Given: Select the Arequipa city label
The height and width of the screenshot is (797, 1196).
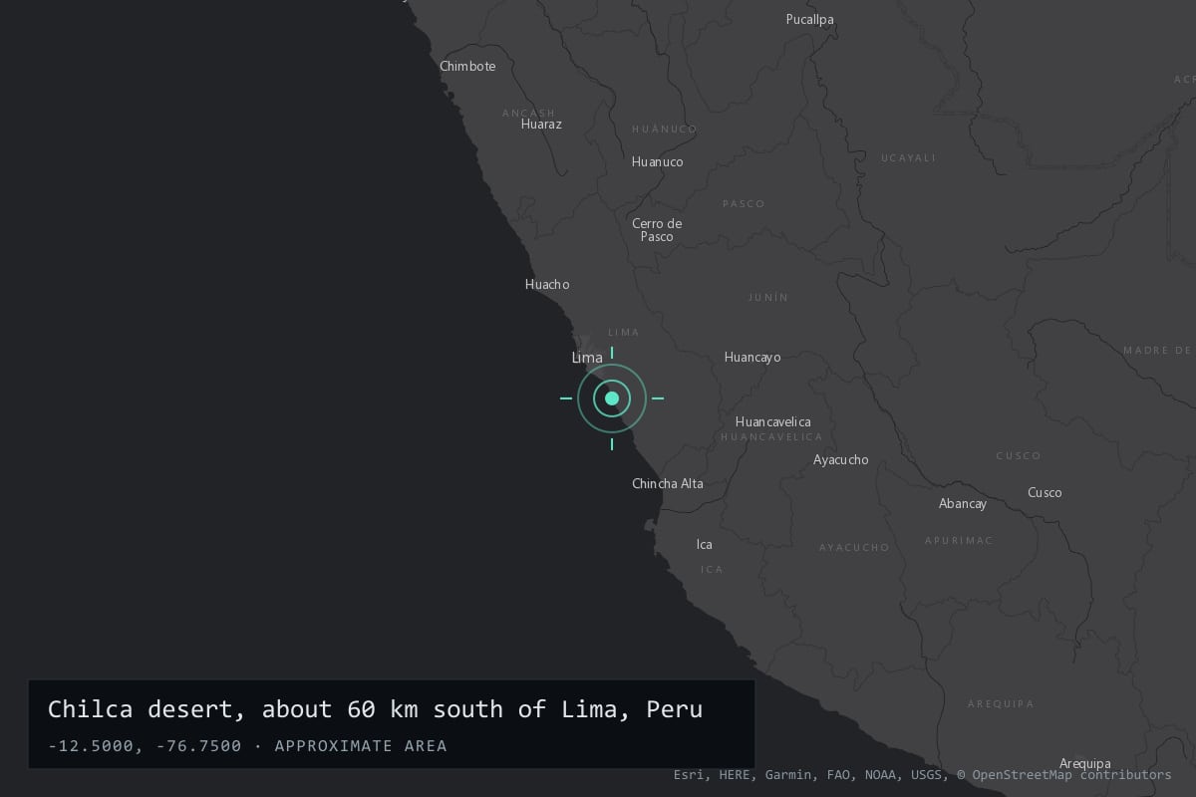Looking at the screenshot, I should [1085, 764].
